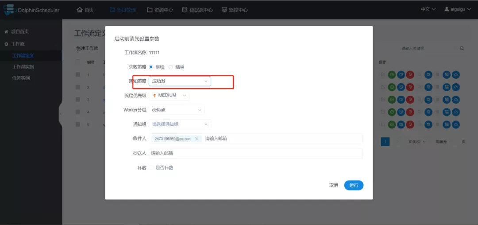Click page number 1 in pagination

tap(385, 141)
